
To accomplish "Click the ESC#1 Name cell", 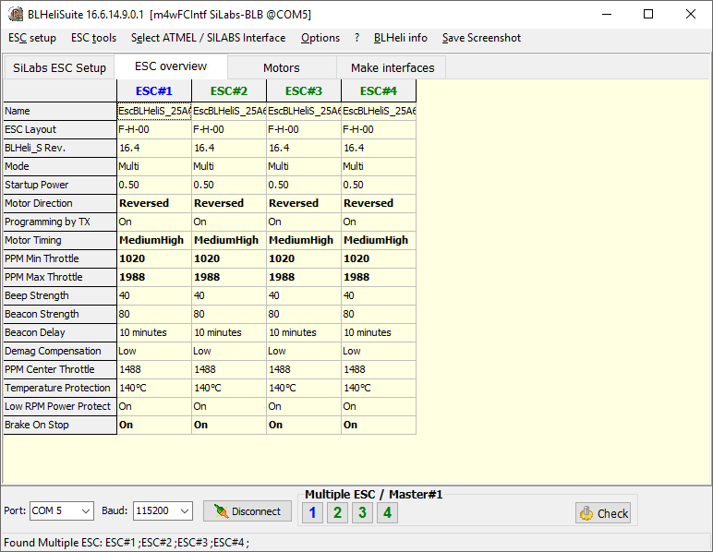I will pyautogui.click(x=154, y=111).
